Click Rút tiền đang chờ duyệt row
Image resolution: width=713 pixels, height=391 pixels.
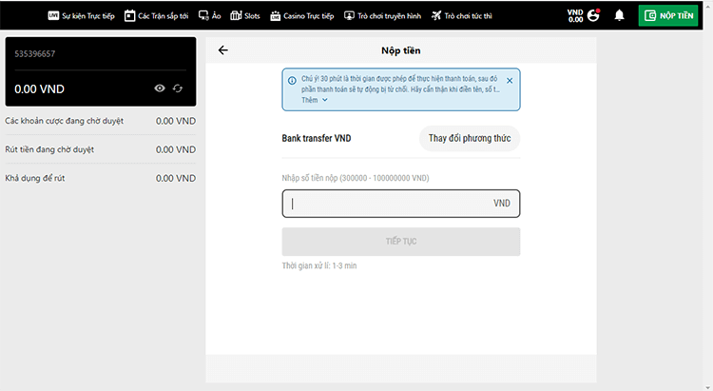101,149
